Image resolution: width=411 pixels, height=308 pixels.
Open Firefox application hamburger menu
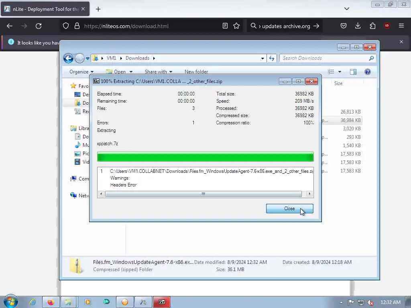coord(401,26)
